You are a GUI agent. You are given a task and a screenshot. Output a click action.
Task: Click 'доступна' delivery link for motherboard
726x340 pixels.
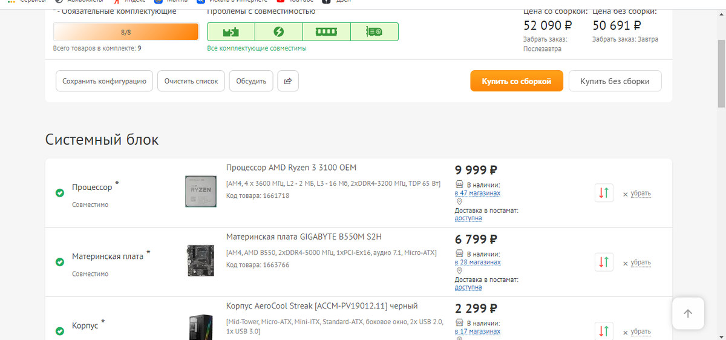[468, 287]
